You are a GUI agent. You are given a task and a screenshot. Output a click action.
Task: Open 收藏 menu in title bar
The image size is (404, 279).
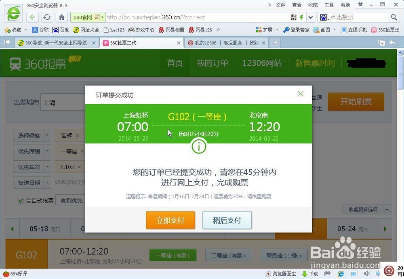tap(313, 5)
